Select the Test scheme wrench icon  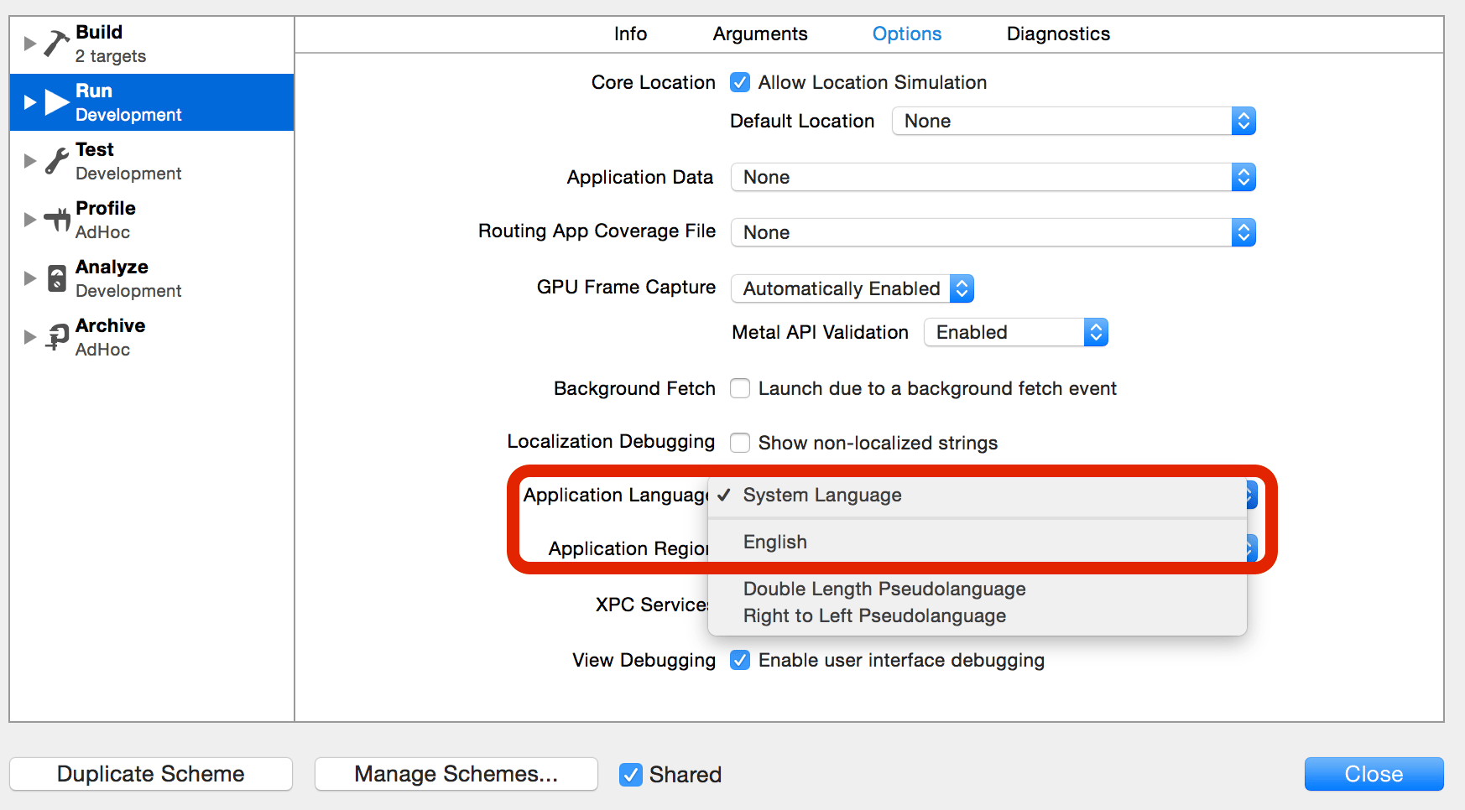pyautogui.click(x=55, y=160)
